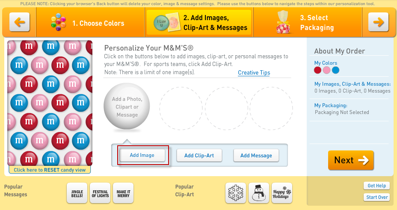Select the snowman clip-art icon
The height and width of the screenshot is (210, 397).
tap(259, 193)
